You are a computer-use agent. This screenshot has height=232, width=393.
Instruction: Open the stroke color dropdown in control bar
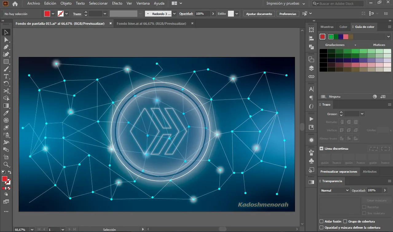(x=67, y=14)
